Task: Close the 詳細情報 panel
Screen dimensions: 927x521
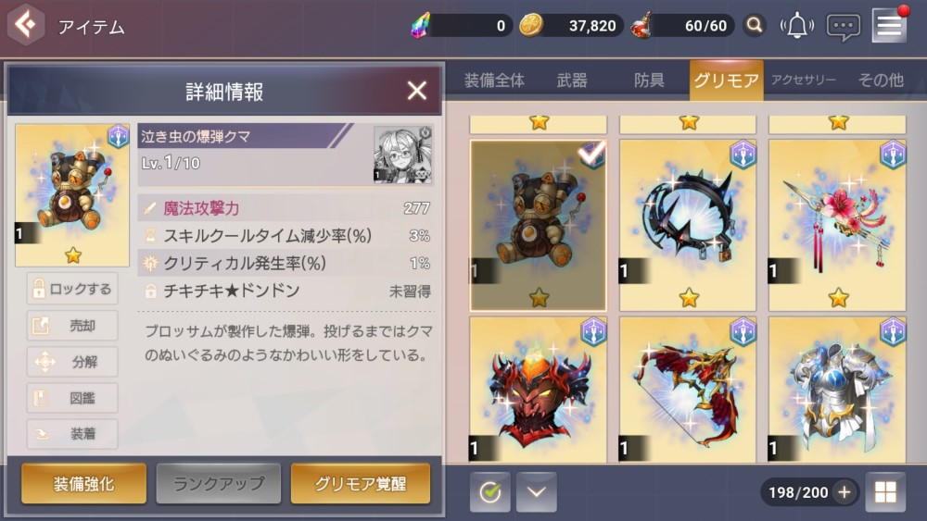Action: click(x=417, y=91)
